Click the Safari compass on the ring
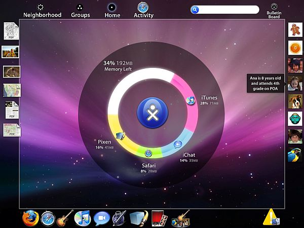The image size is (304, 228). tap(148, 153)
